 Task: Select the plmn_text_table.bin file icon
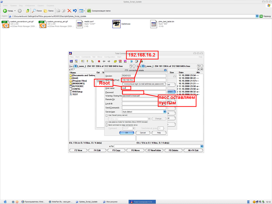[x=154, y=24]
